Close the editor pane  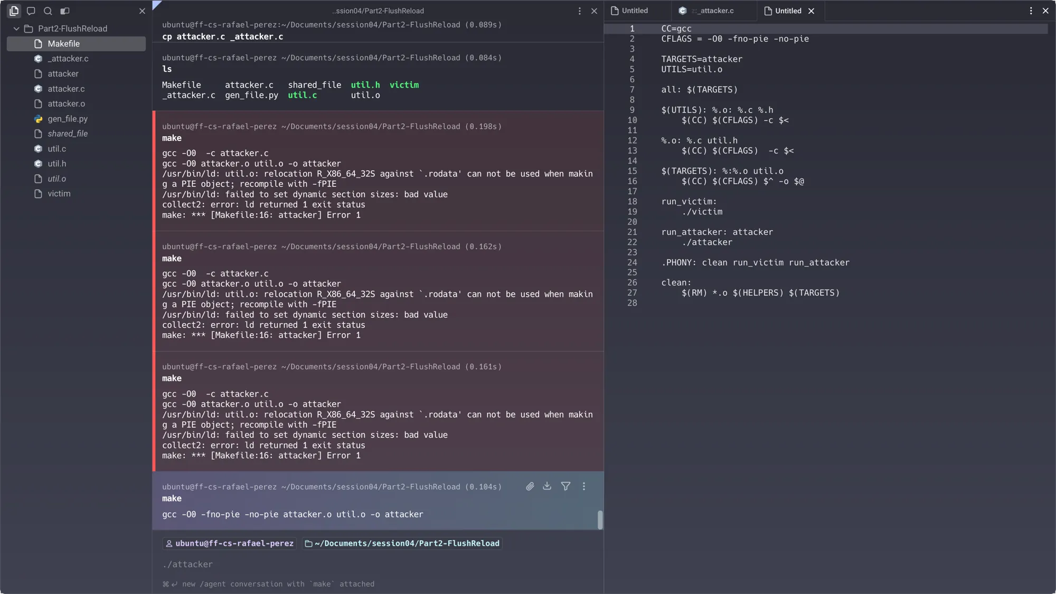(1045, 11)
